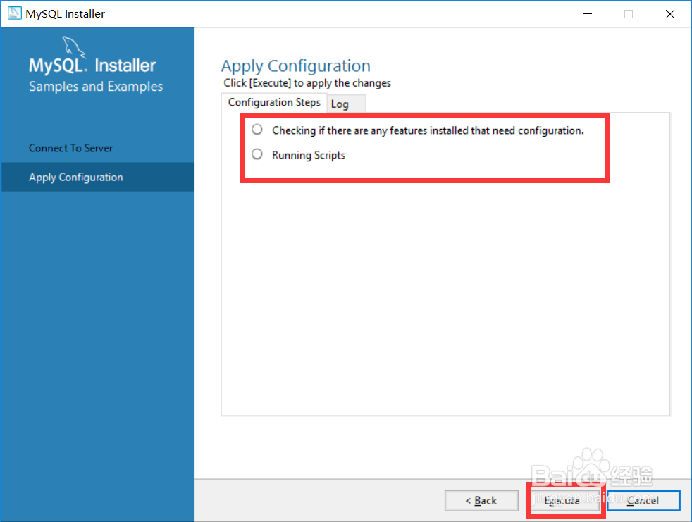Select Apply Configuration in the sidebar

(x=76, y=177)
